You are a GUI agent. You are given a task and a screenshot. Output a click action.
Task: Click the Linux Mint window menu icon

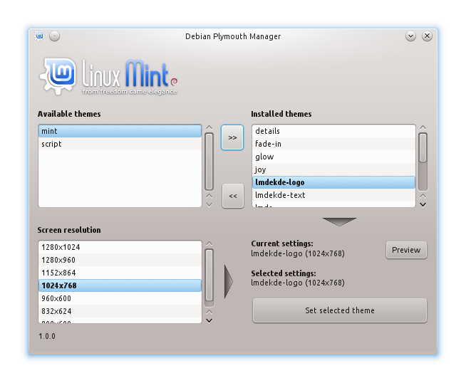(39, 36)
